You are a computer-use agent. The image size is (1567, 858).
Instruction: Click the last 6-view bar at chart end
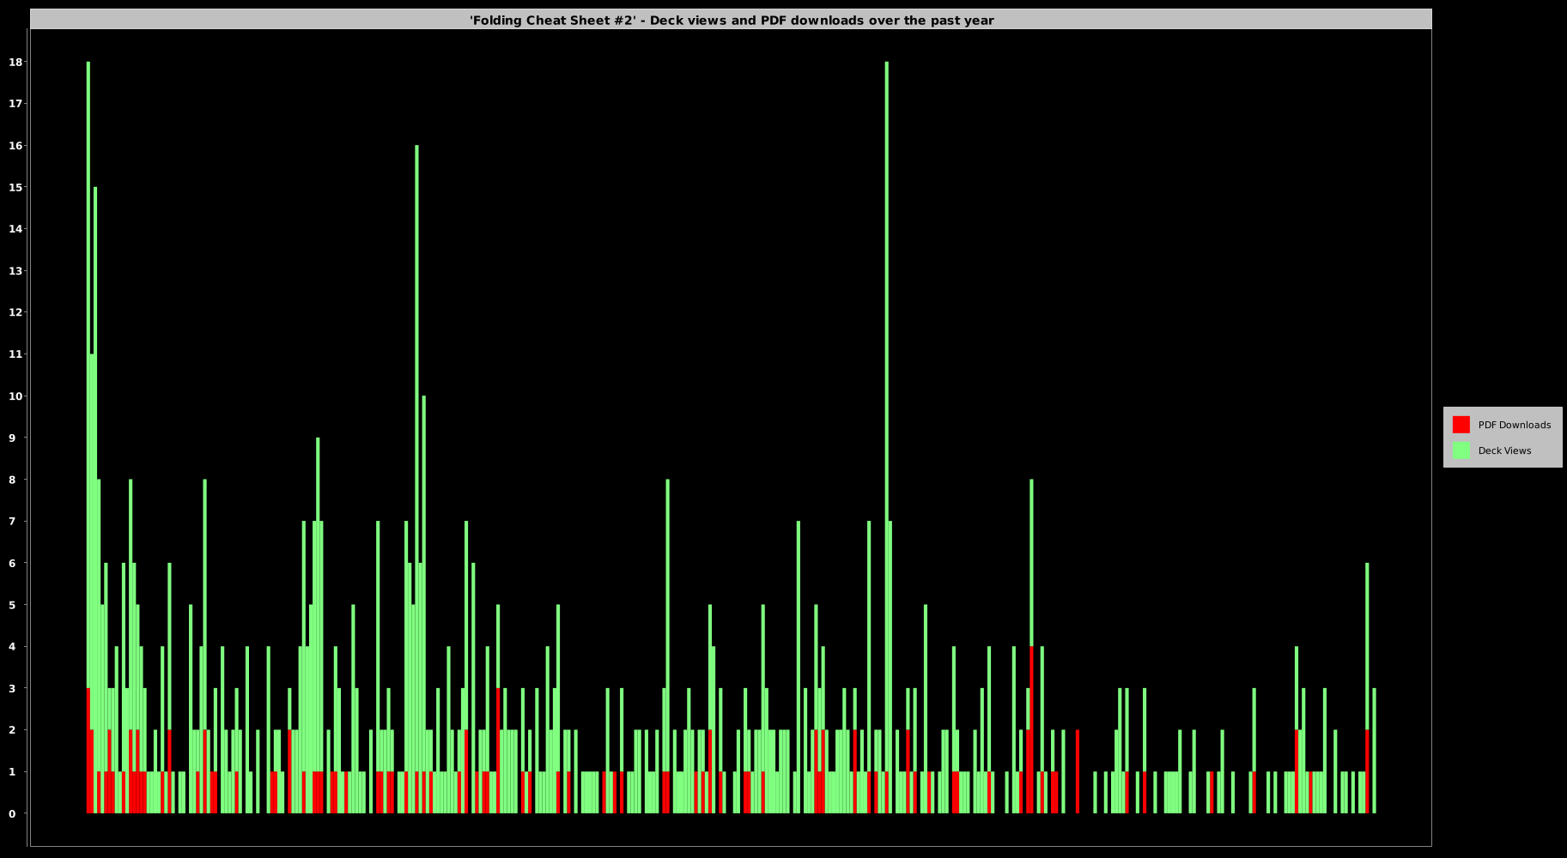click(x=1367, y=646)
